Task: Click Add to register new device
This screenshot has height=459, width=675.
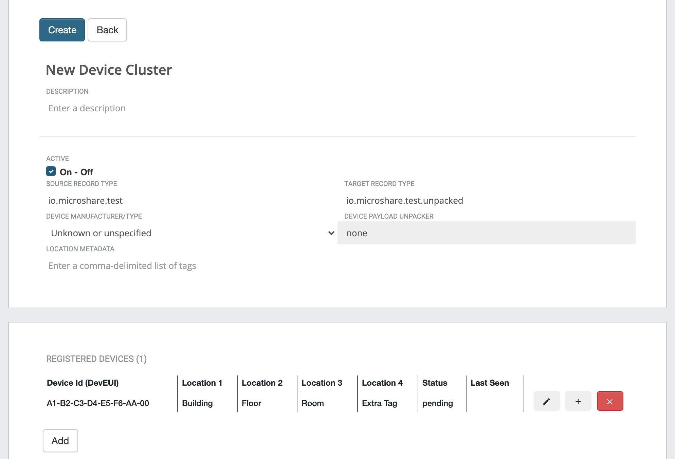Action: pyautogui.click(x=60, y=441)
